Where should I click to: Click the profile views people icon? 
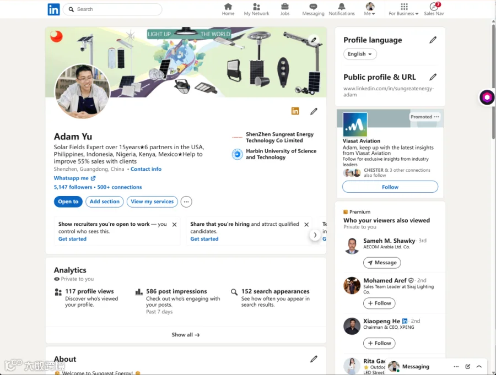coord(58,292)
